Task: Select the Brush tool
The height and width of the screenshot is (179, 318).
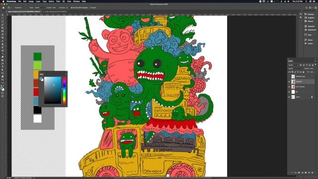Action: (x=2, y=41)
